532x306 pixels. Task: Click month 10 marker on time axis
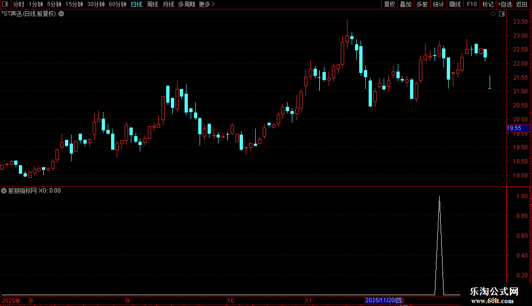coord(231,300)
